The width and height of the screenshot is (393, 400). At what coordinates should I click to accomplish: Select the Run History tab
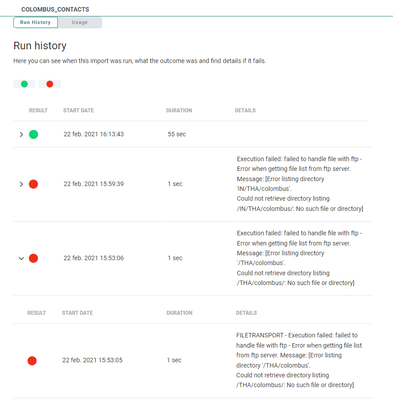point(36,22)
